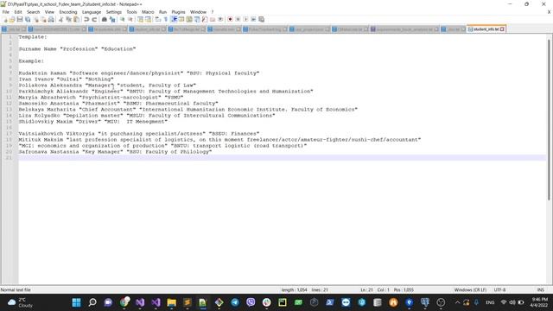Viewport: 553px width, 311px height.
Task: Open the Edit menu
Action: pos(18,12)
